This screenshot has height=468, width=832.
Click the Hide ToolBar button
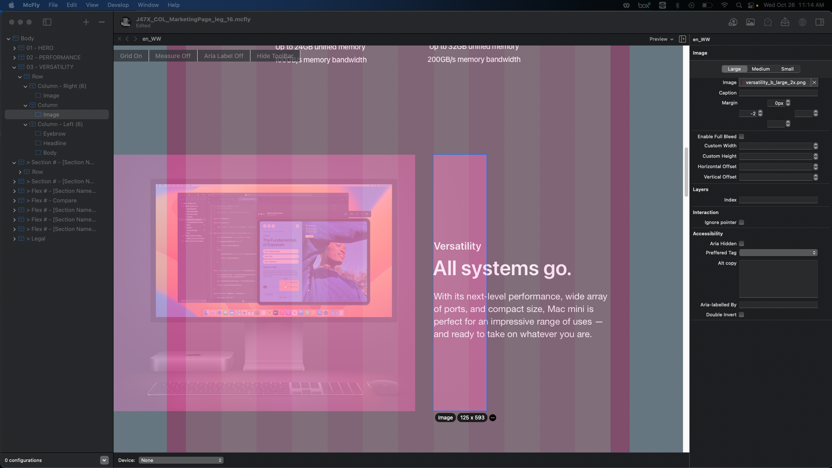pos(275,56)
